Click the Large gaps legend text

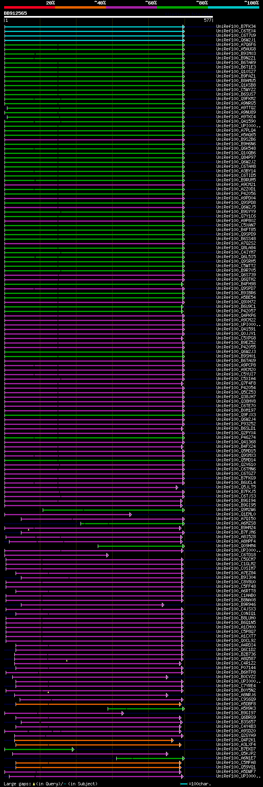pyautogui.click(x=51, y=784)
